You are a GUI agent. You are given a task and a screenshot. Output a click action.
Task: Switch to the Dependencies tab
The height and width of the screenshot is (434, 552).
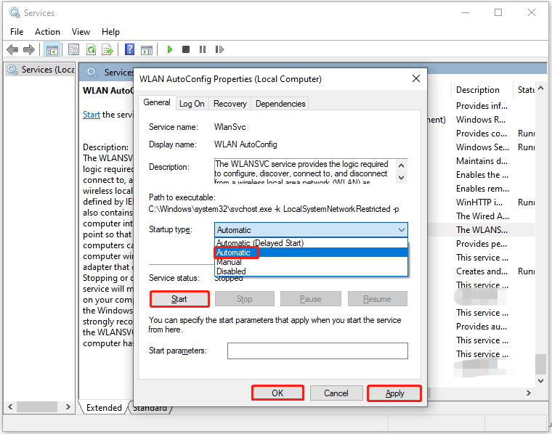click(280, 104)
